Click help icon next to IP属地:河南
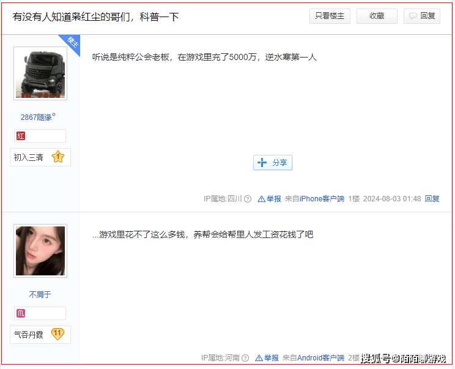The height and width of the screenshot is (369, 455). (x=245, y=358)
